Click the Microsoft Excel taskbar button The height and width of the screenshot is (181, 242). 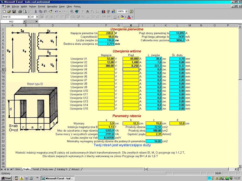pos(57,178)
